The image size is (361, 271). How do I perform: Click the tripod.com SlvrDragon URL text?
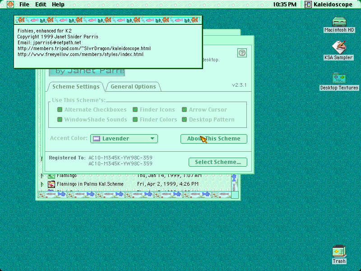(x=84, y=48)
